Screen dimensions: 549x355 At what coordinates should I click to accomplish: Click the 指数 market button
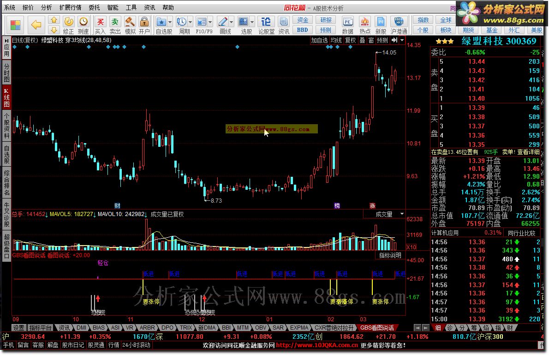(423, 20)
